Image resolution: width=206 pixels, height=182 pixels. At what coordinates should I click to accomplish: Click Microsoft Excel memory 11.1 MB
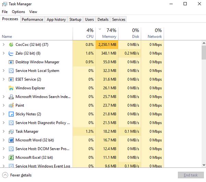coord(110,157)
